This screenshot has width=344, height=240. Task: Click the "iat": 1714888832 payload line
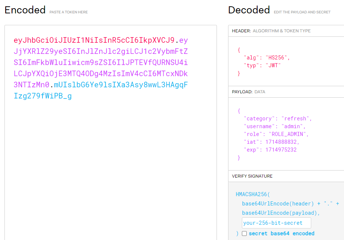272,142
